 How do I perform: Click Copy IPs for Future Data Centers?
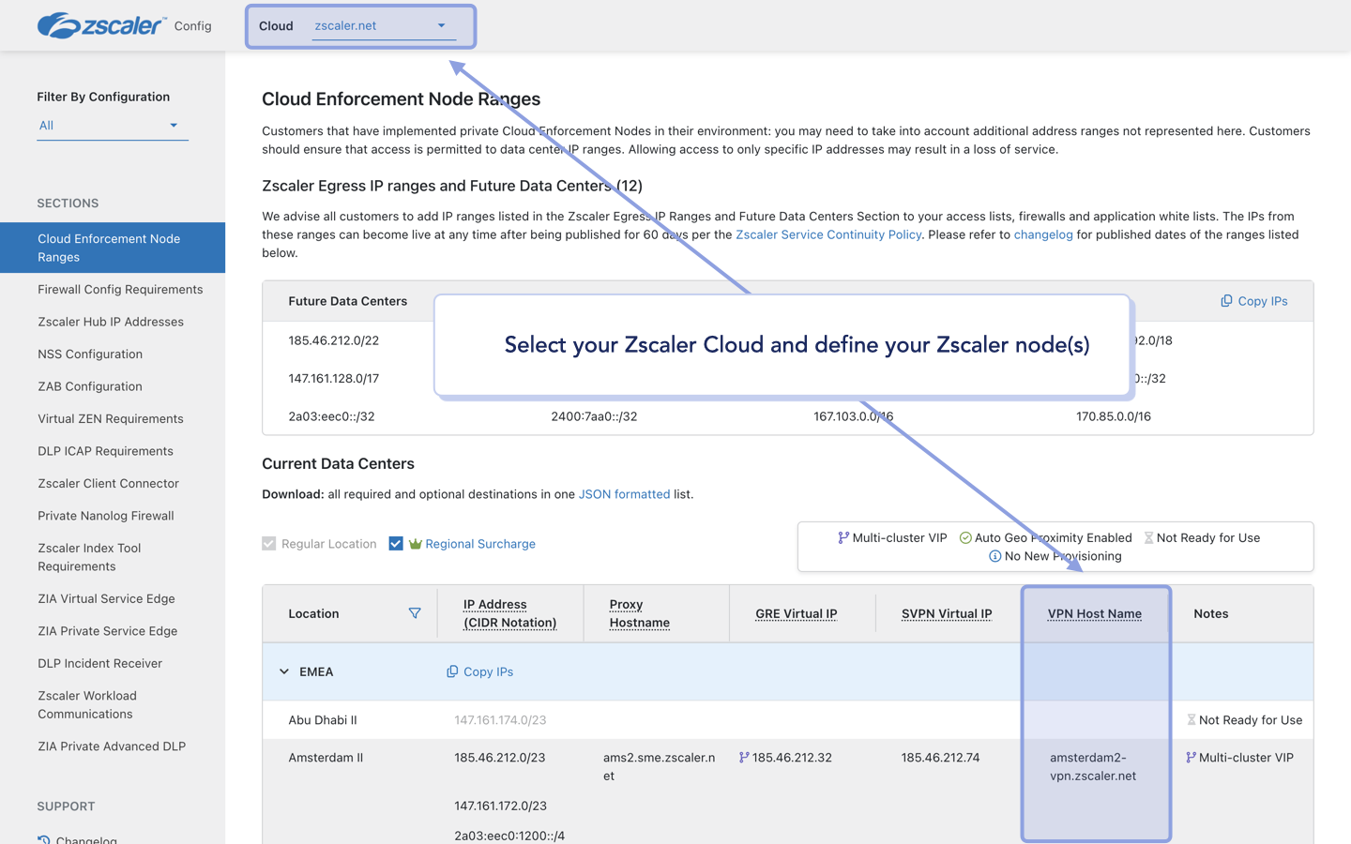click(x=1253, y=301)
